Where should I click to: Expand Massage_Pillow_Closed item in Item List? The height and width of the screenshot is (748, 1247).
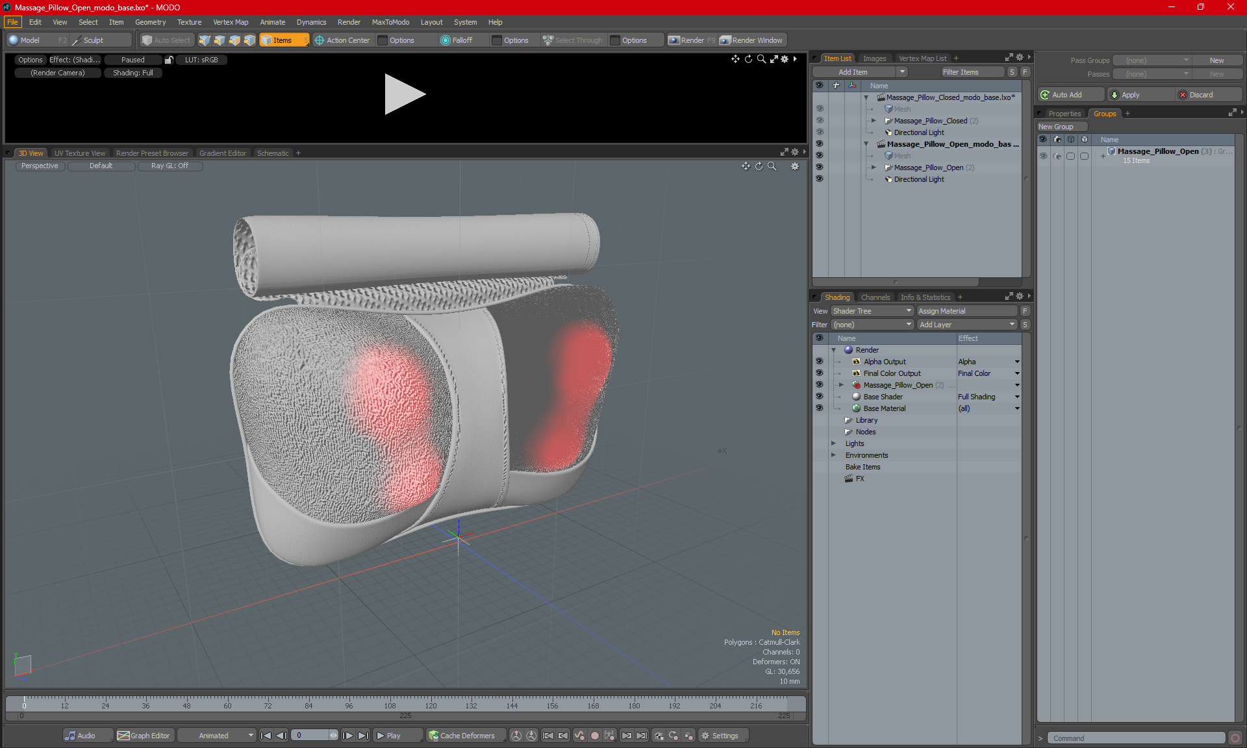[x=874, y=121]
